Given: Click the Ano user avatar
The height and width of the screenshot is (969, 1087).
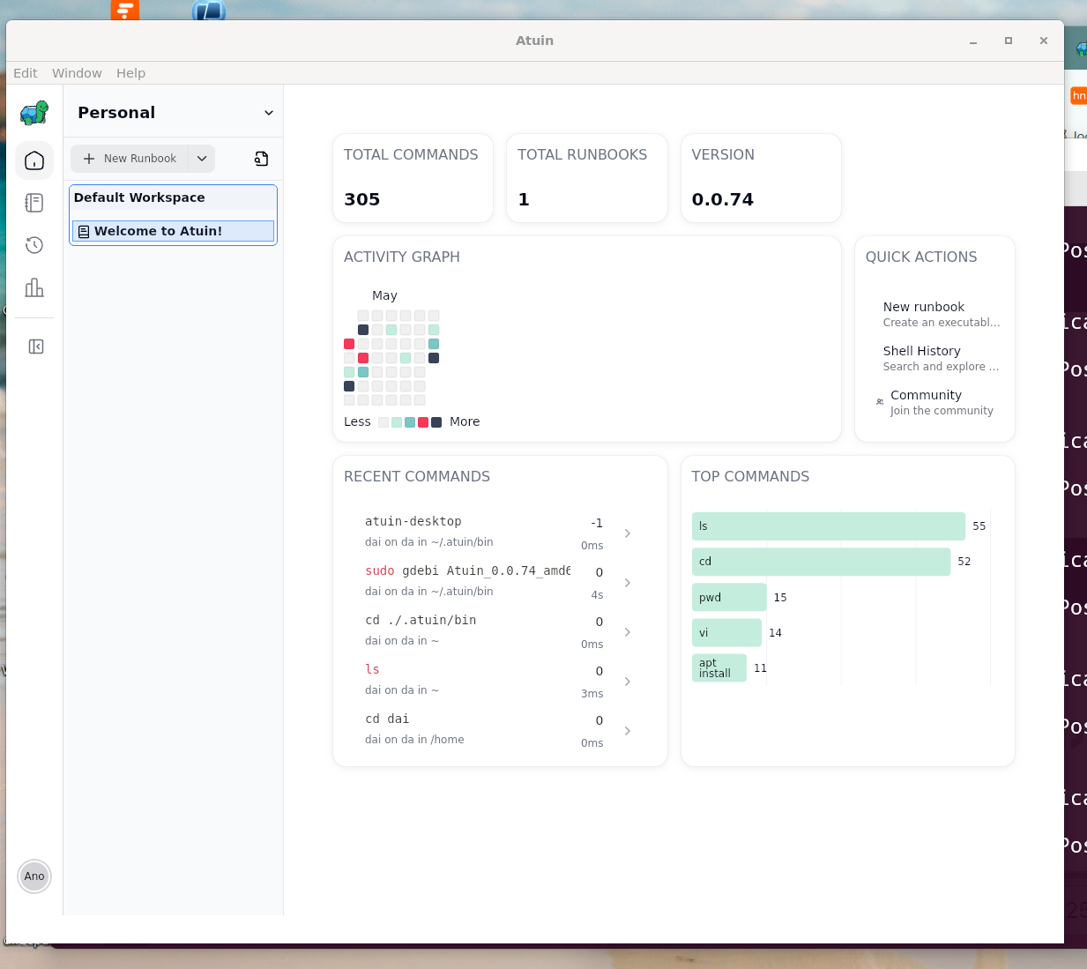Looking at the screenshot, I should click(x=34, y=876).
